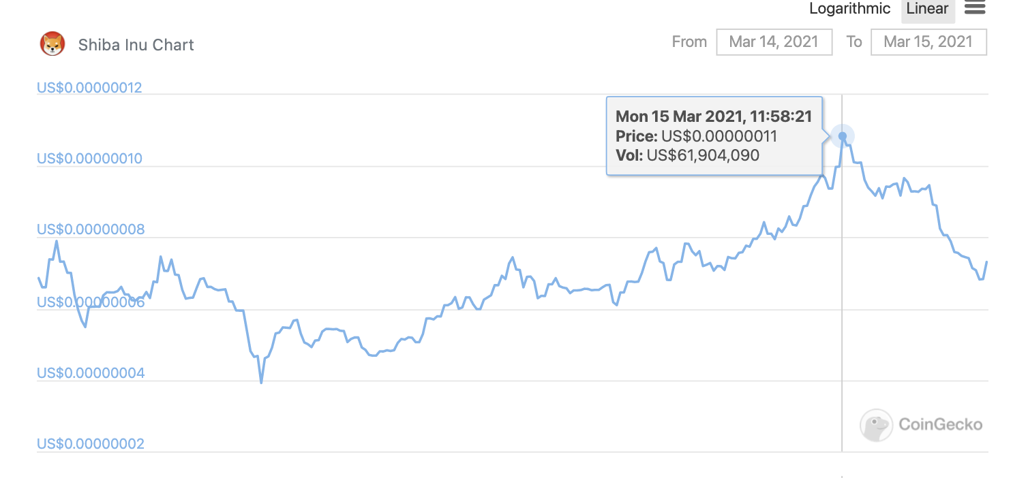Image resolution: width=1028 pixels, height=478 pixels.
Task: Click the Shiba Inu Chart title
Action: [x=136, y=45]
